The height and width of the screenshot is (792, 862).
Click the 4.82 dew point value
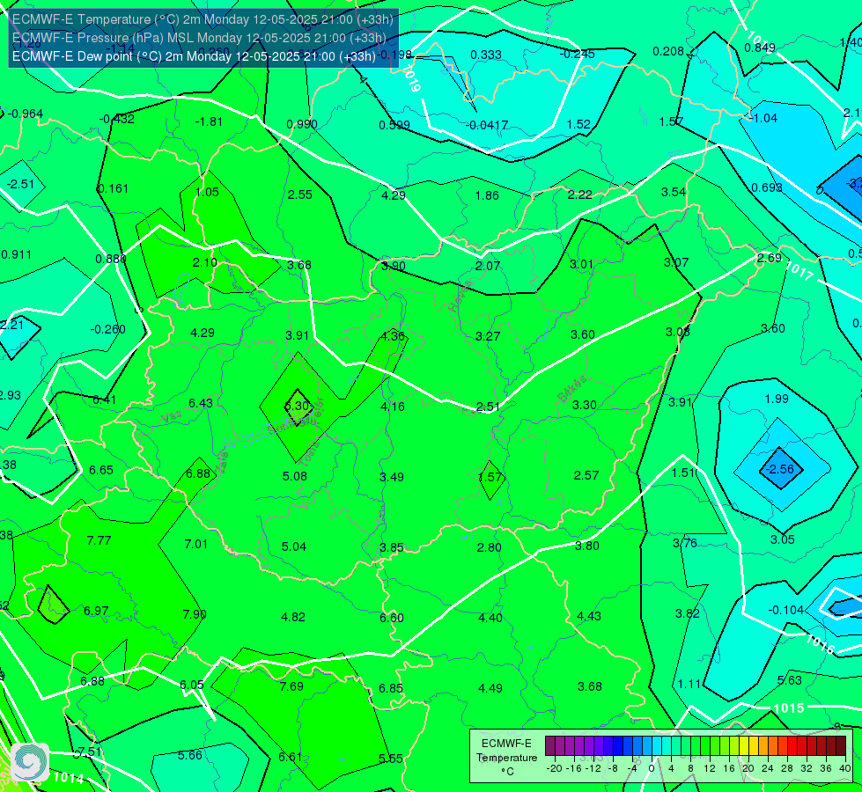click(293, 617)
